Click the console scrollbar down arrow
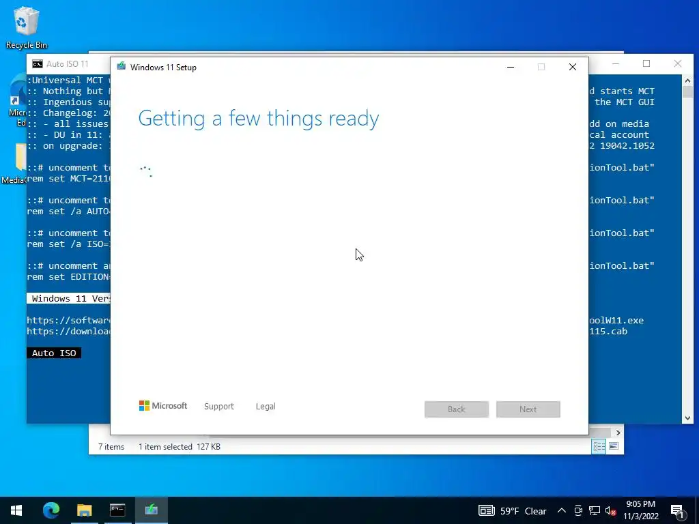 click(687, 418)
